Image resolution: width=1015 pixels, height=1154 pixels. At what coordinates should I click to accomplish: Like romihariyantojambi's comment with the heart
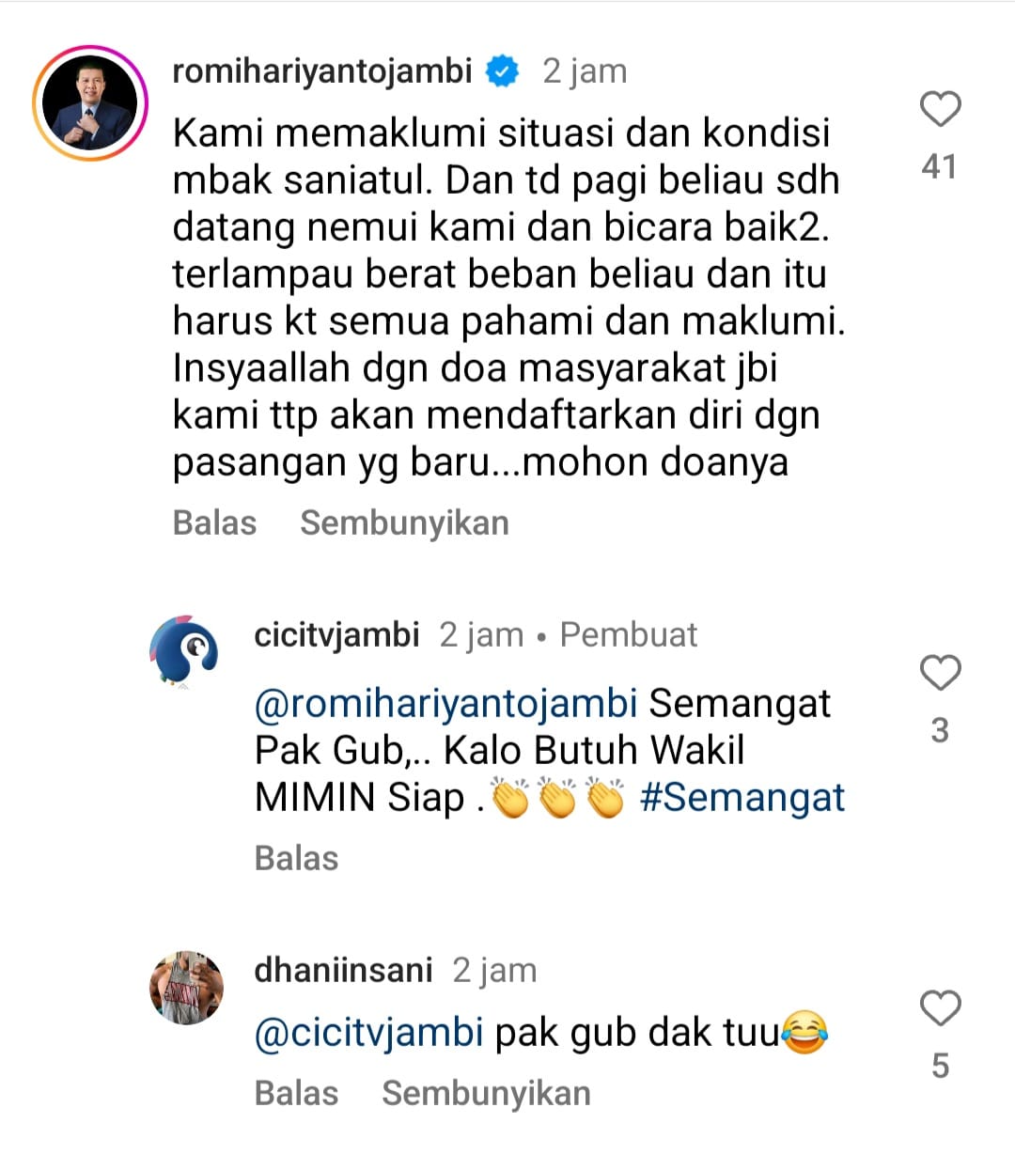point(940,110)
